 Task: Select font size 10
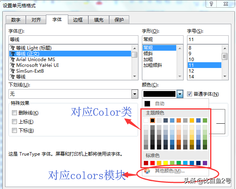pos(204,60)
